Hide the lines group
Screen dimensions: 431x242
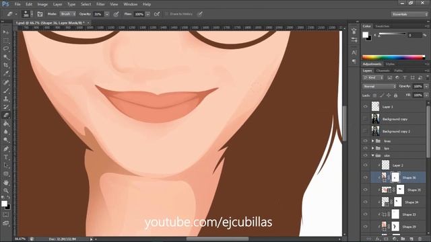point(365,140)
